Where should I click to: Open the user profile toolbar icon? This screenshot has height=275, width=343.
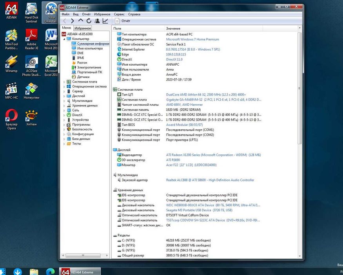click(x=97, y=21)
